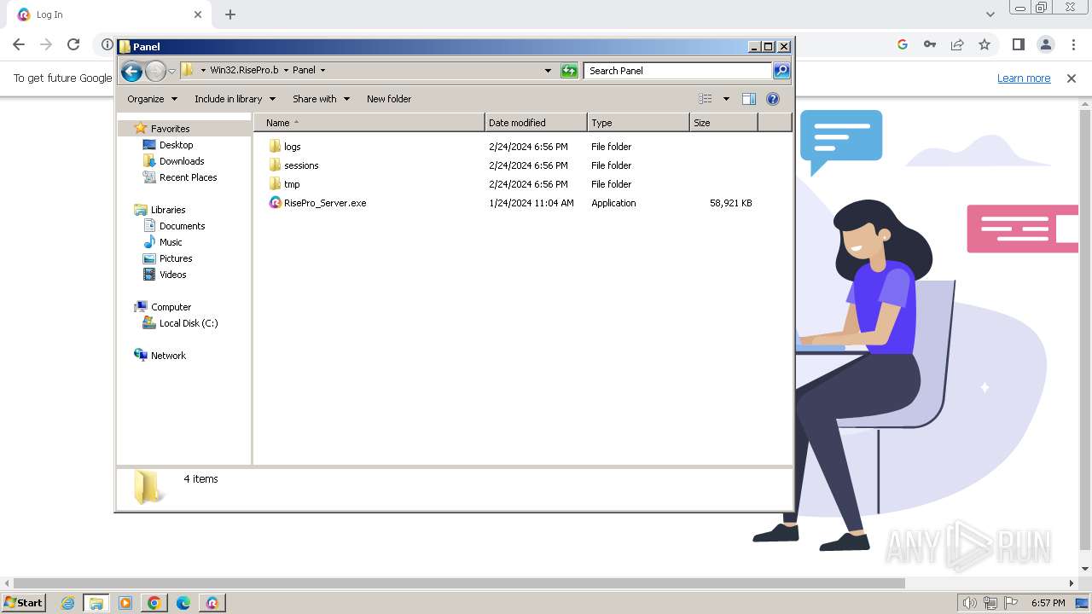Click the Explorer Back navigation arrow
The width and height of the screenshot is (1092, 614).
coord(131,71)
